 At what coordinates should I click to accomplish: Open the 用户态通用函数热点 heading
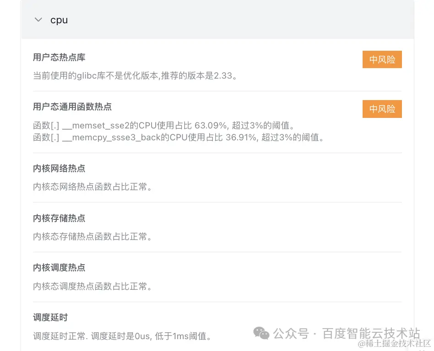(72, 107)
